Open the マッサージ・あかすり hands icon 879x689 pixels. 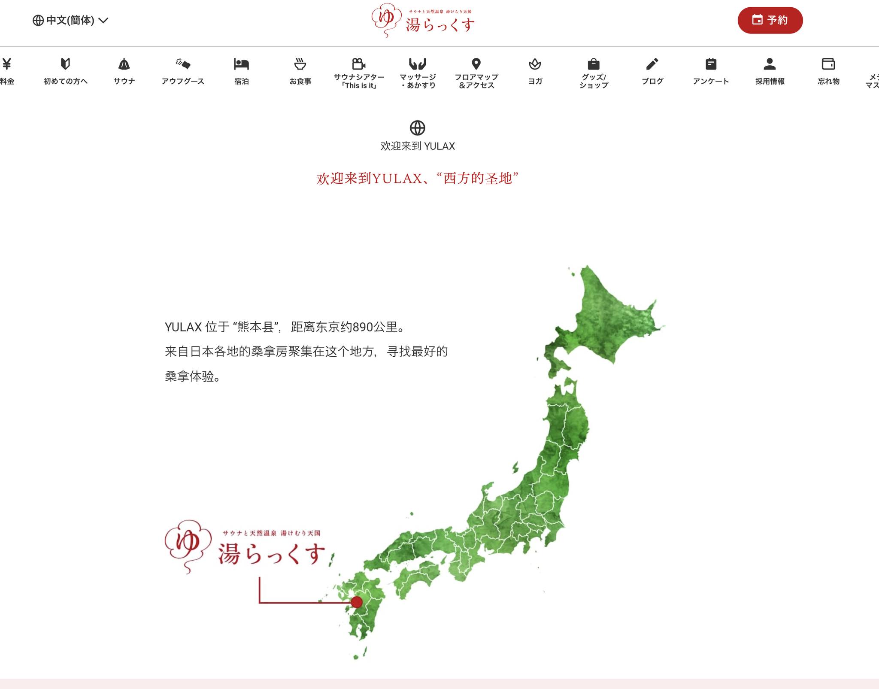point(417,64)
